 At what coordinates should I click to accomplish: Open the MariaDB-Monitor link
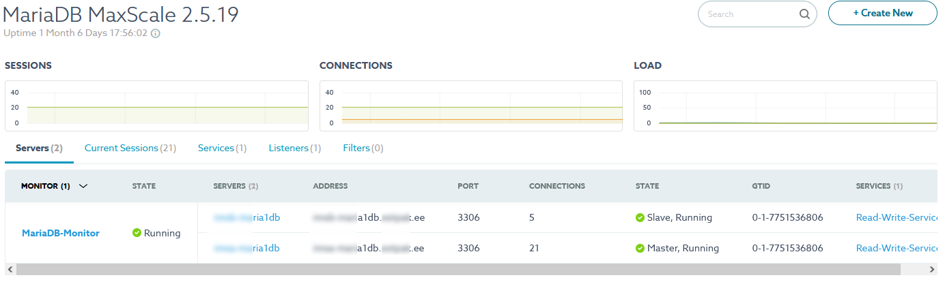click(x=61, y=233)
